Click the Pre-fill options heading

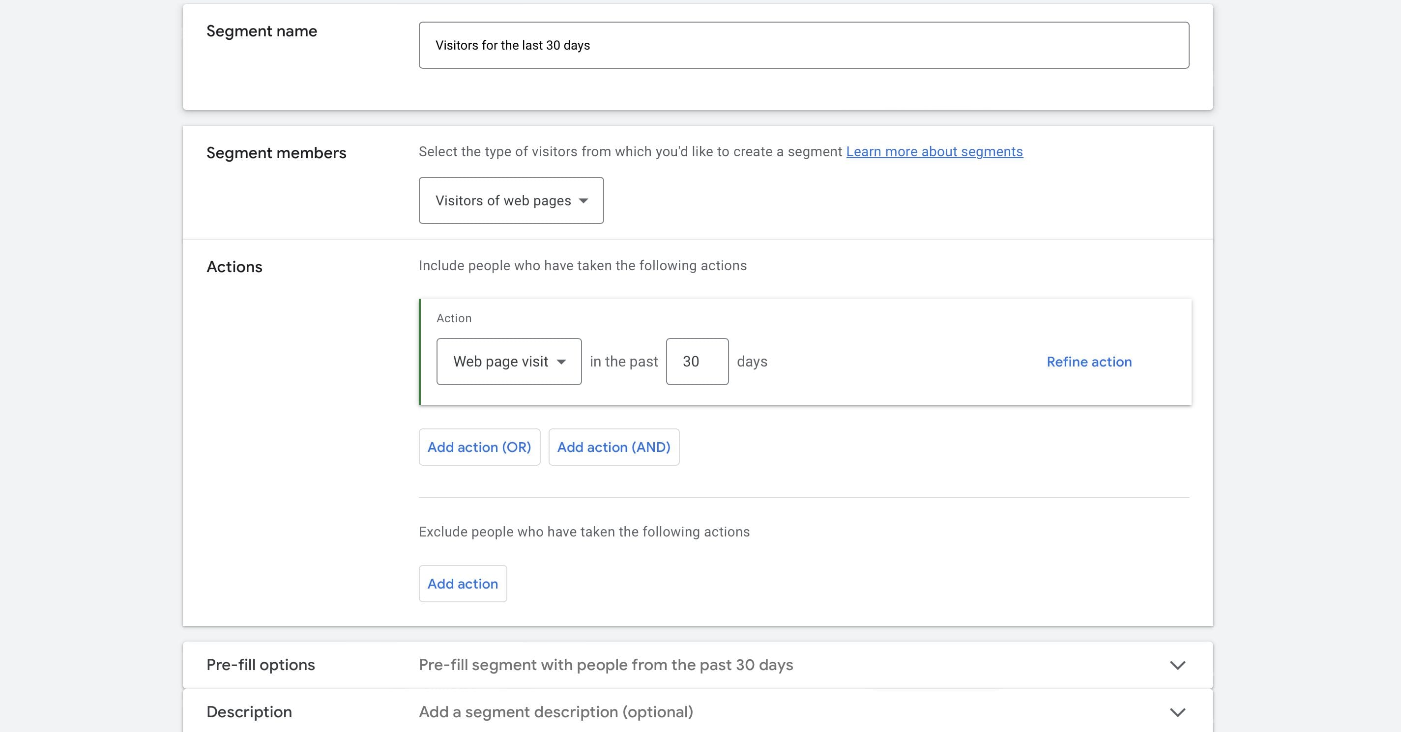[261, 665]
